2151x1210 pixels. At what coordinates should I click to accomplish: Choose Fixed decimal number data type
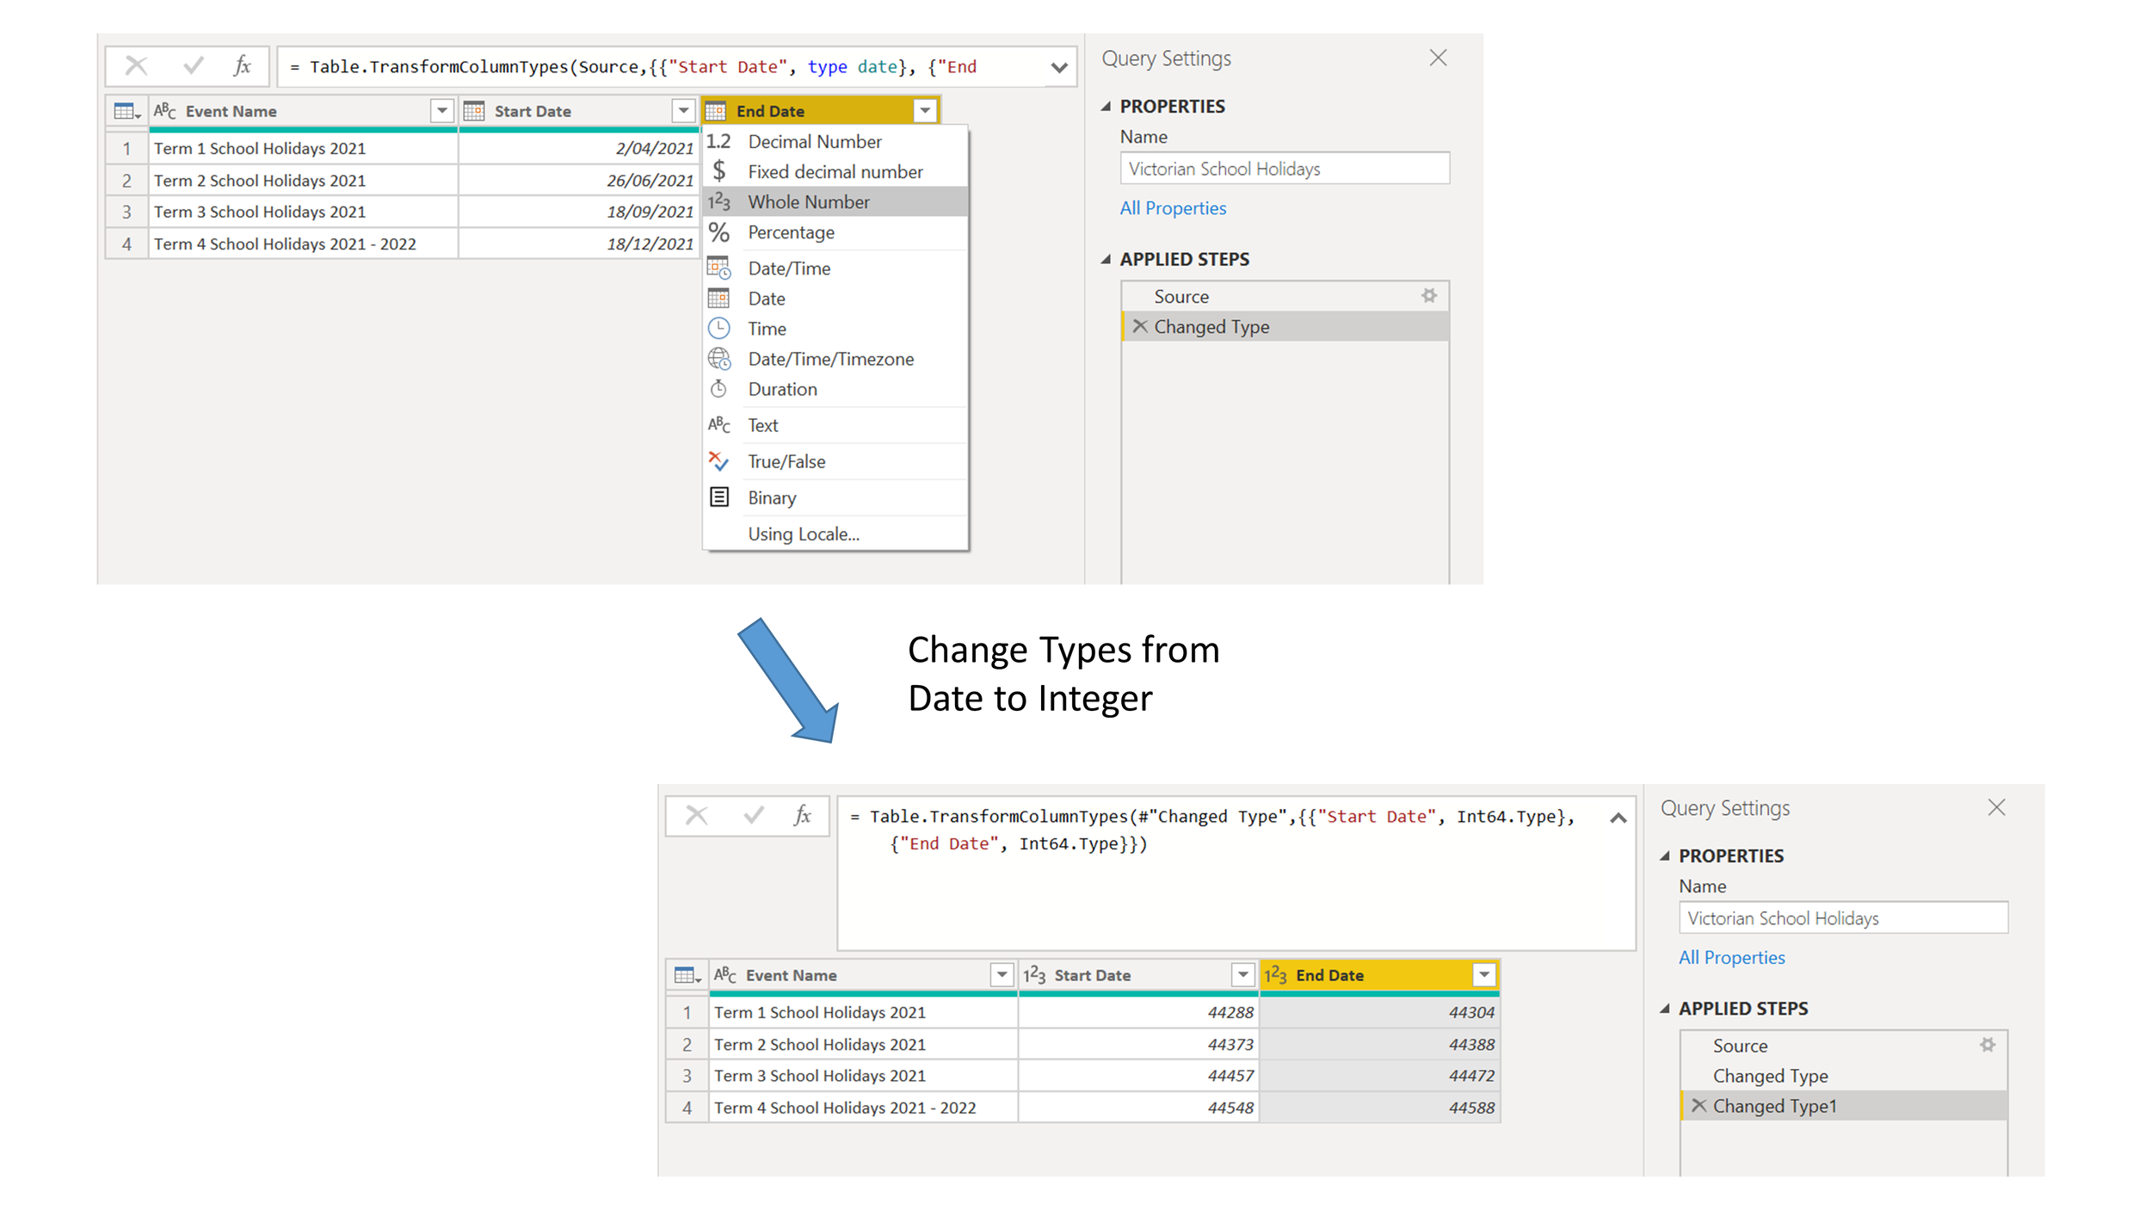(x=835, y=171)
